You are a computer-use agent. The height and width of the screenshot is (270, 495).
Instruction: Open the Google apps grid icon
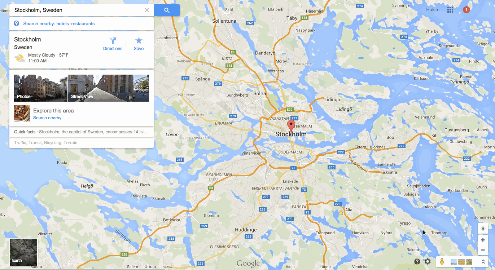pos(450,10)
